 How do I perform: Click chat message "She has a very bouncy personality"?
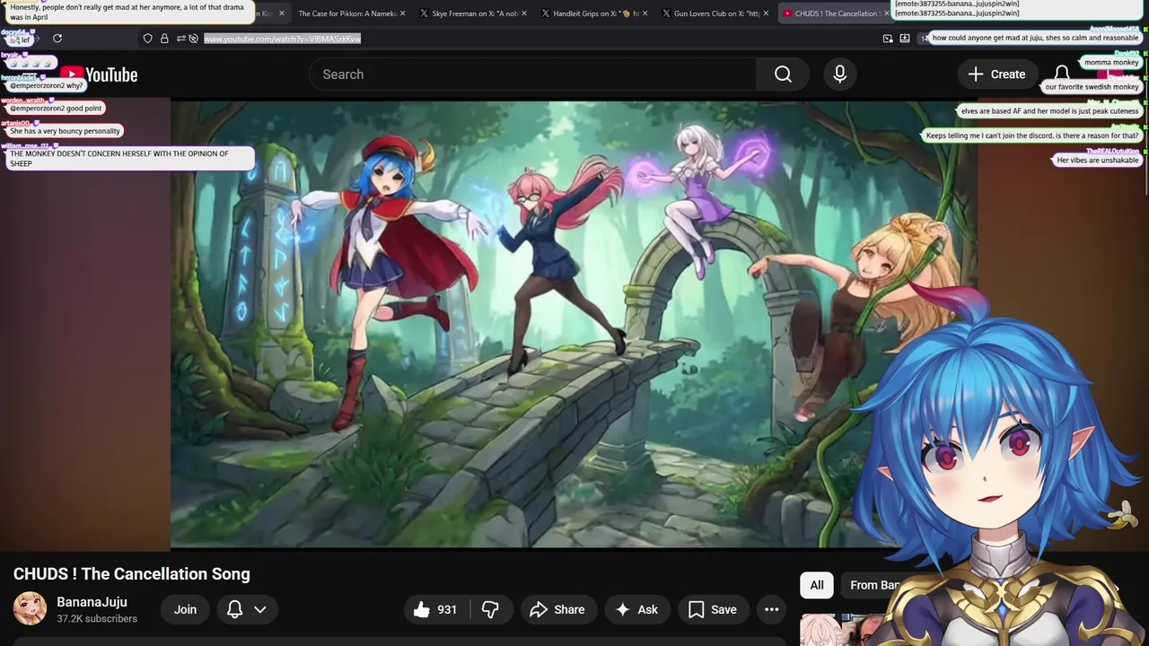[65, 131]
